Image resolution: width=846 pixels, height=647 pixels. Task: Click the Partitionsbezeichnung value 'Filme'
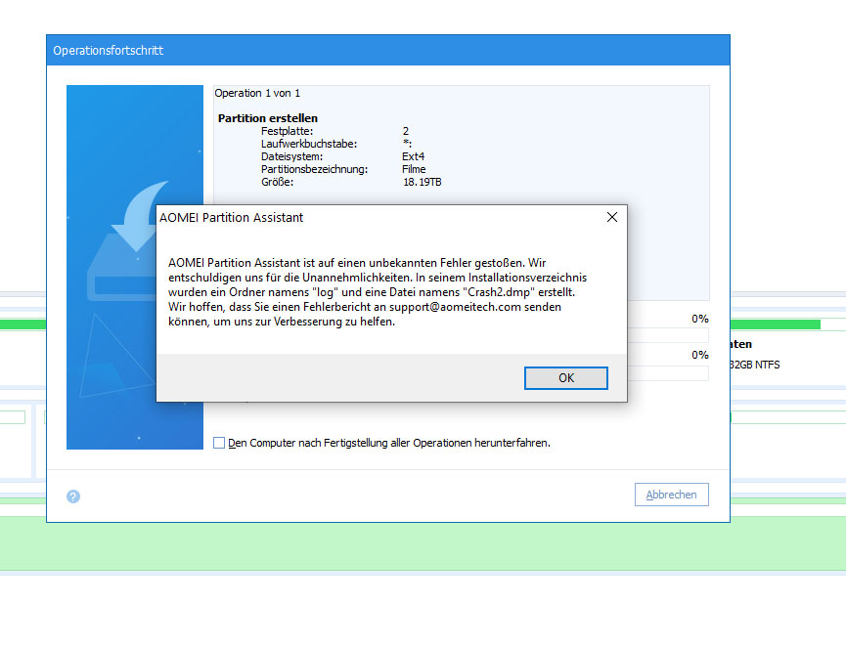click(x=414, y=169)
